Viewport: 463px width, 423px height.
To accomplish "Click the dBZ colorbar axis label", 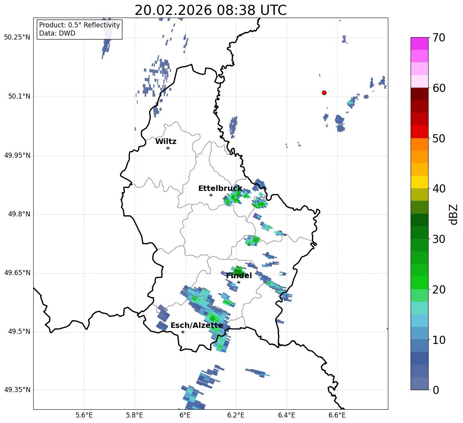I will [x=454, y=214].
